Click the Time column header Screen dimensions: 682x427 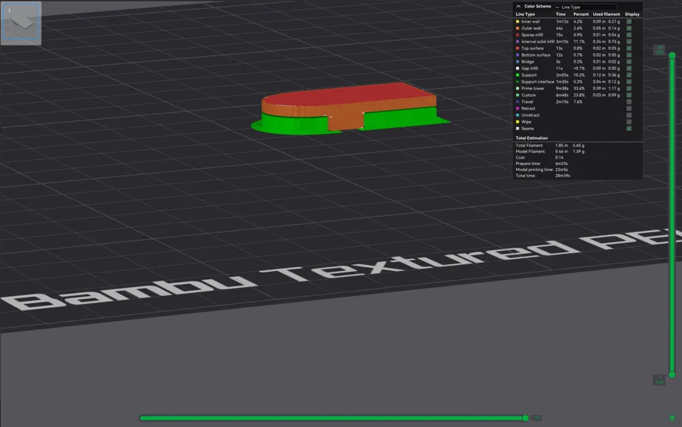[x=561, y=14]
